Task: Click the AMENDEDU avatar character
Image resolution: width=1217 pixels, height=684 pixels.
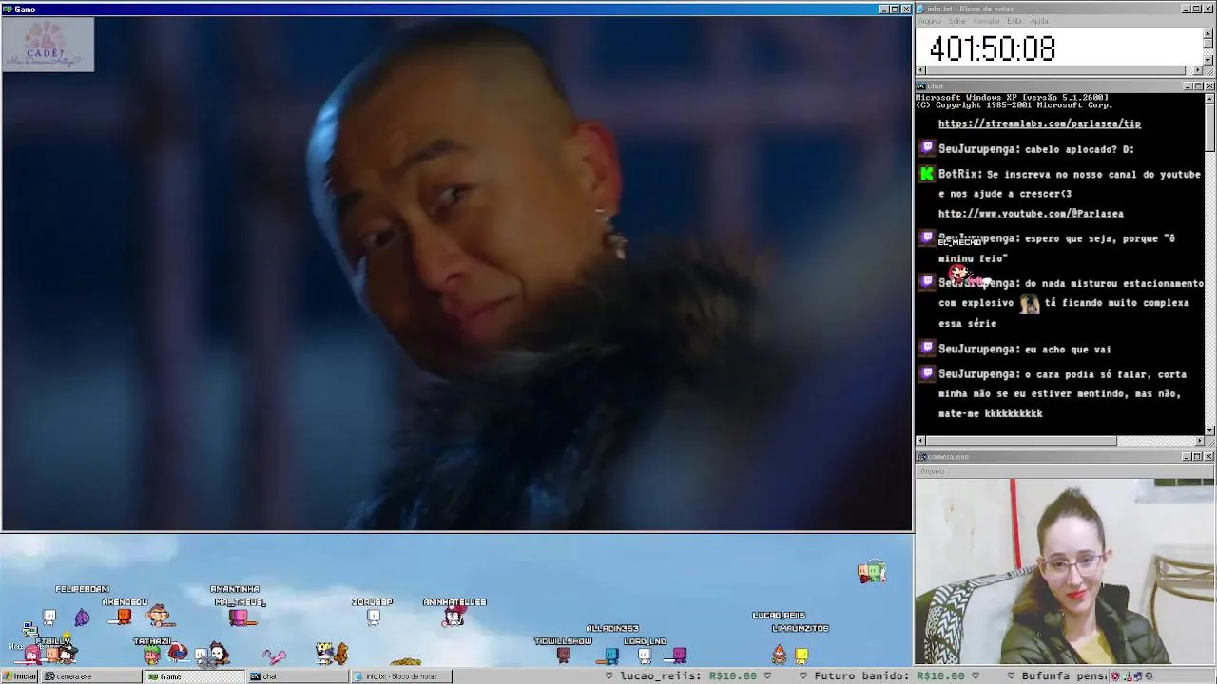Action: (x=123, y=617)
